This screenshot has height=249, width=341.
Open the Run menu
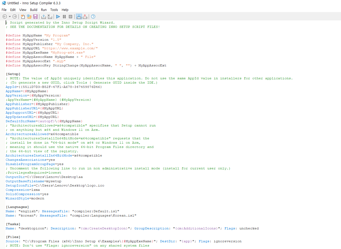pyautogui.click(x=44, y=10)
